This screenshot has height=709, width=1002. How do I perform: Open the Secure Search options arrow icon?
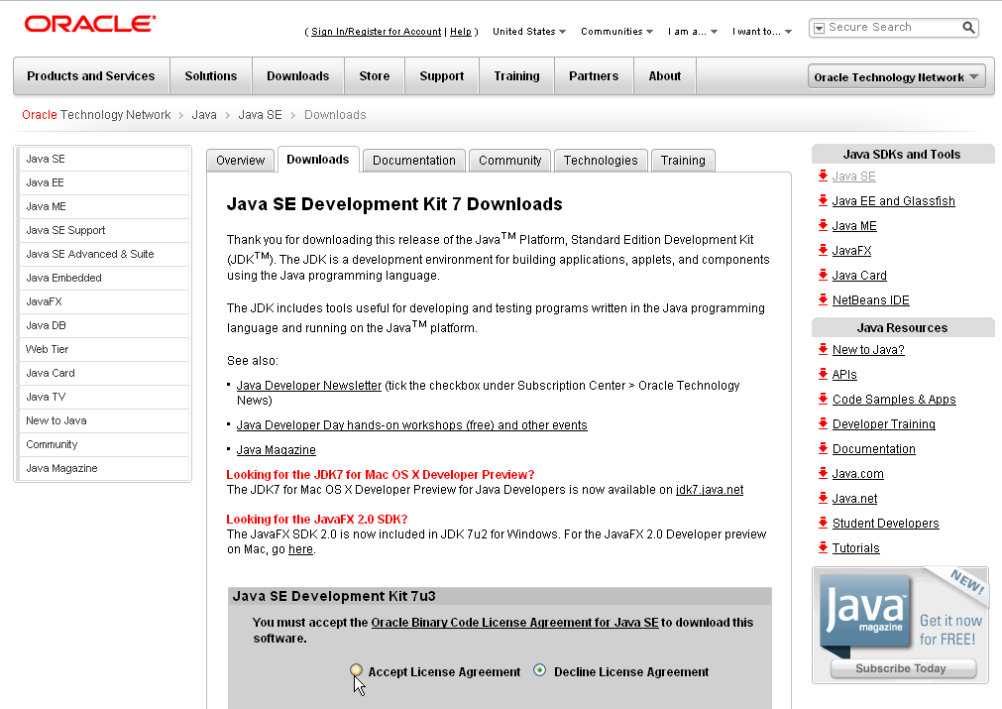818,28
